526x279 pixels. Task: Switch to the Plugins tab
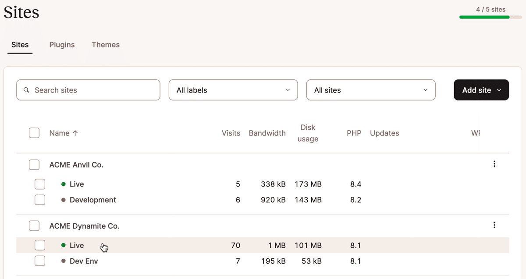[62, 44]
